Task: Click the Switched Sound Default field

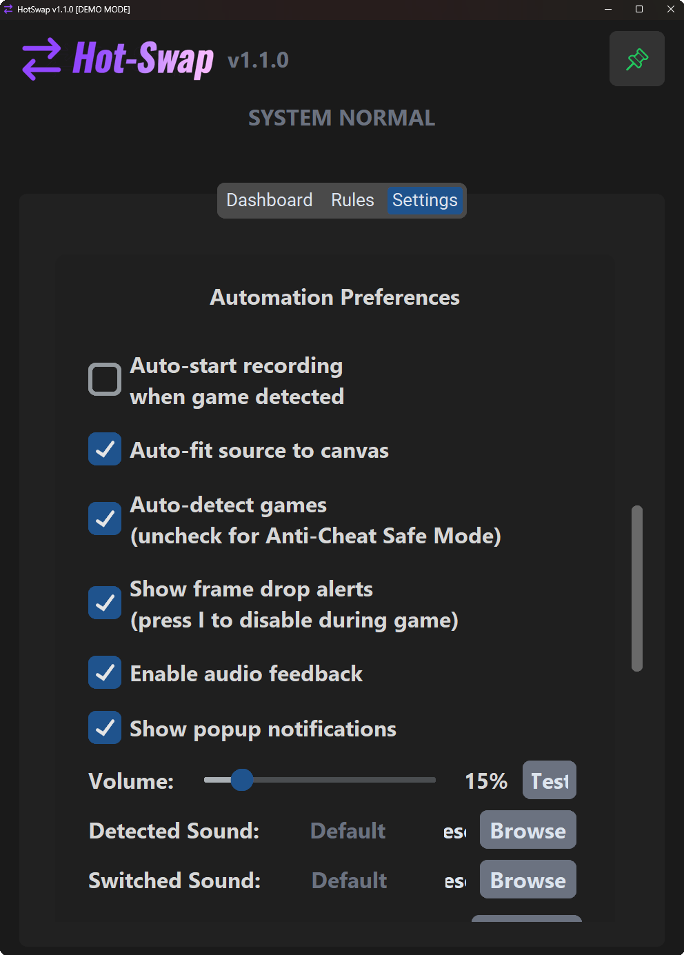Action: pos(350,881)
